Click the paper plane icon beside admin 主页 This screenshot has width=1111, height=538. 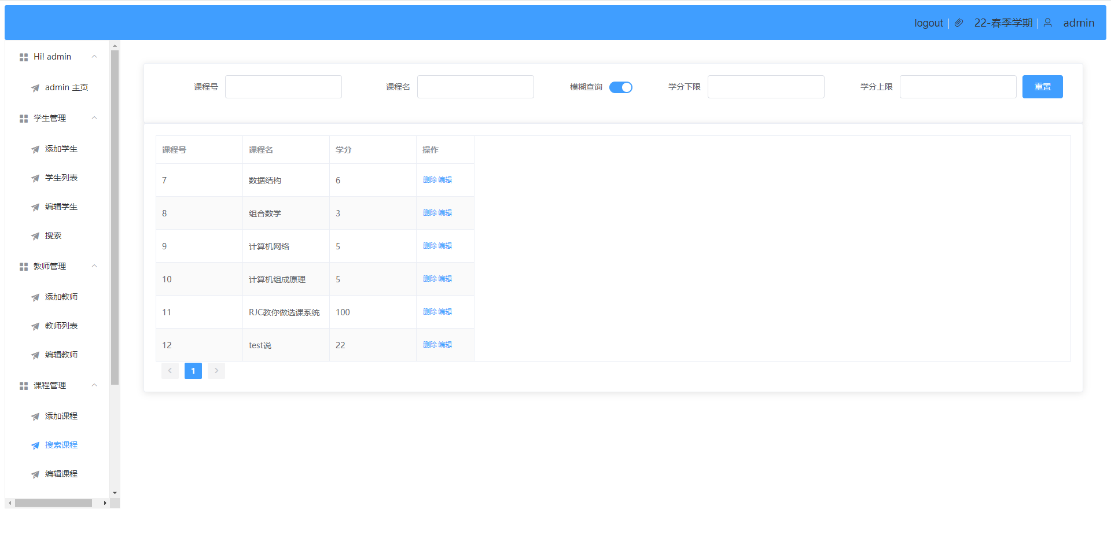35,88
